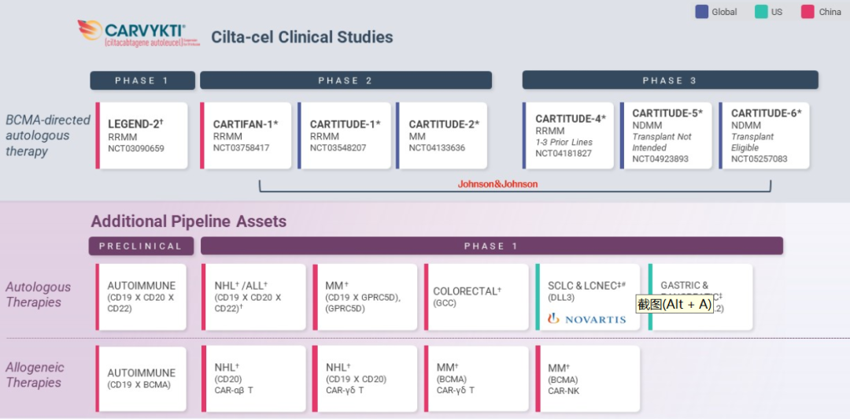This screenshot has height=419, width=850.
Task: Click the Novartis logo
Action: pyautogui.click(x=587, y=319)
